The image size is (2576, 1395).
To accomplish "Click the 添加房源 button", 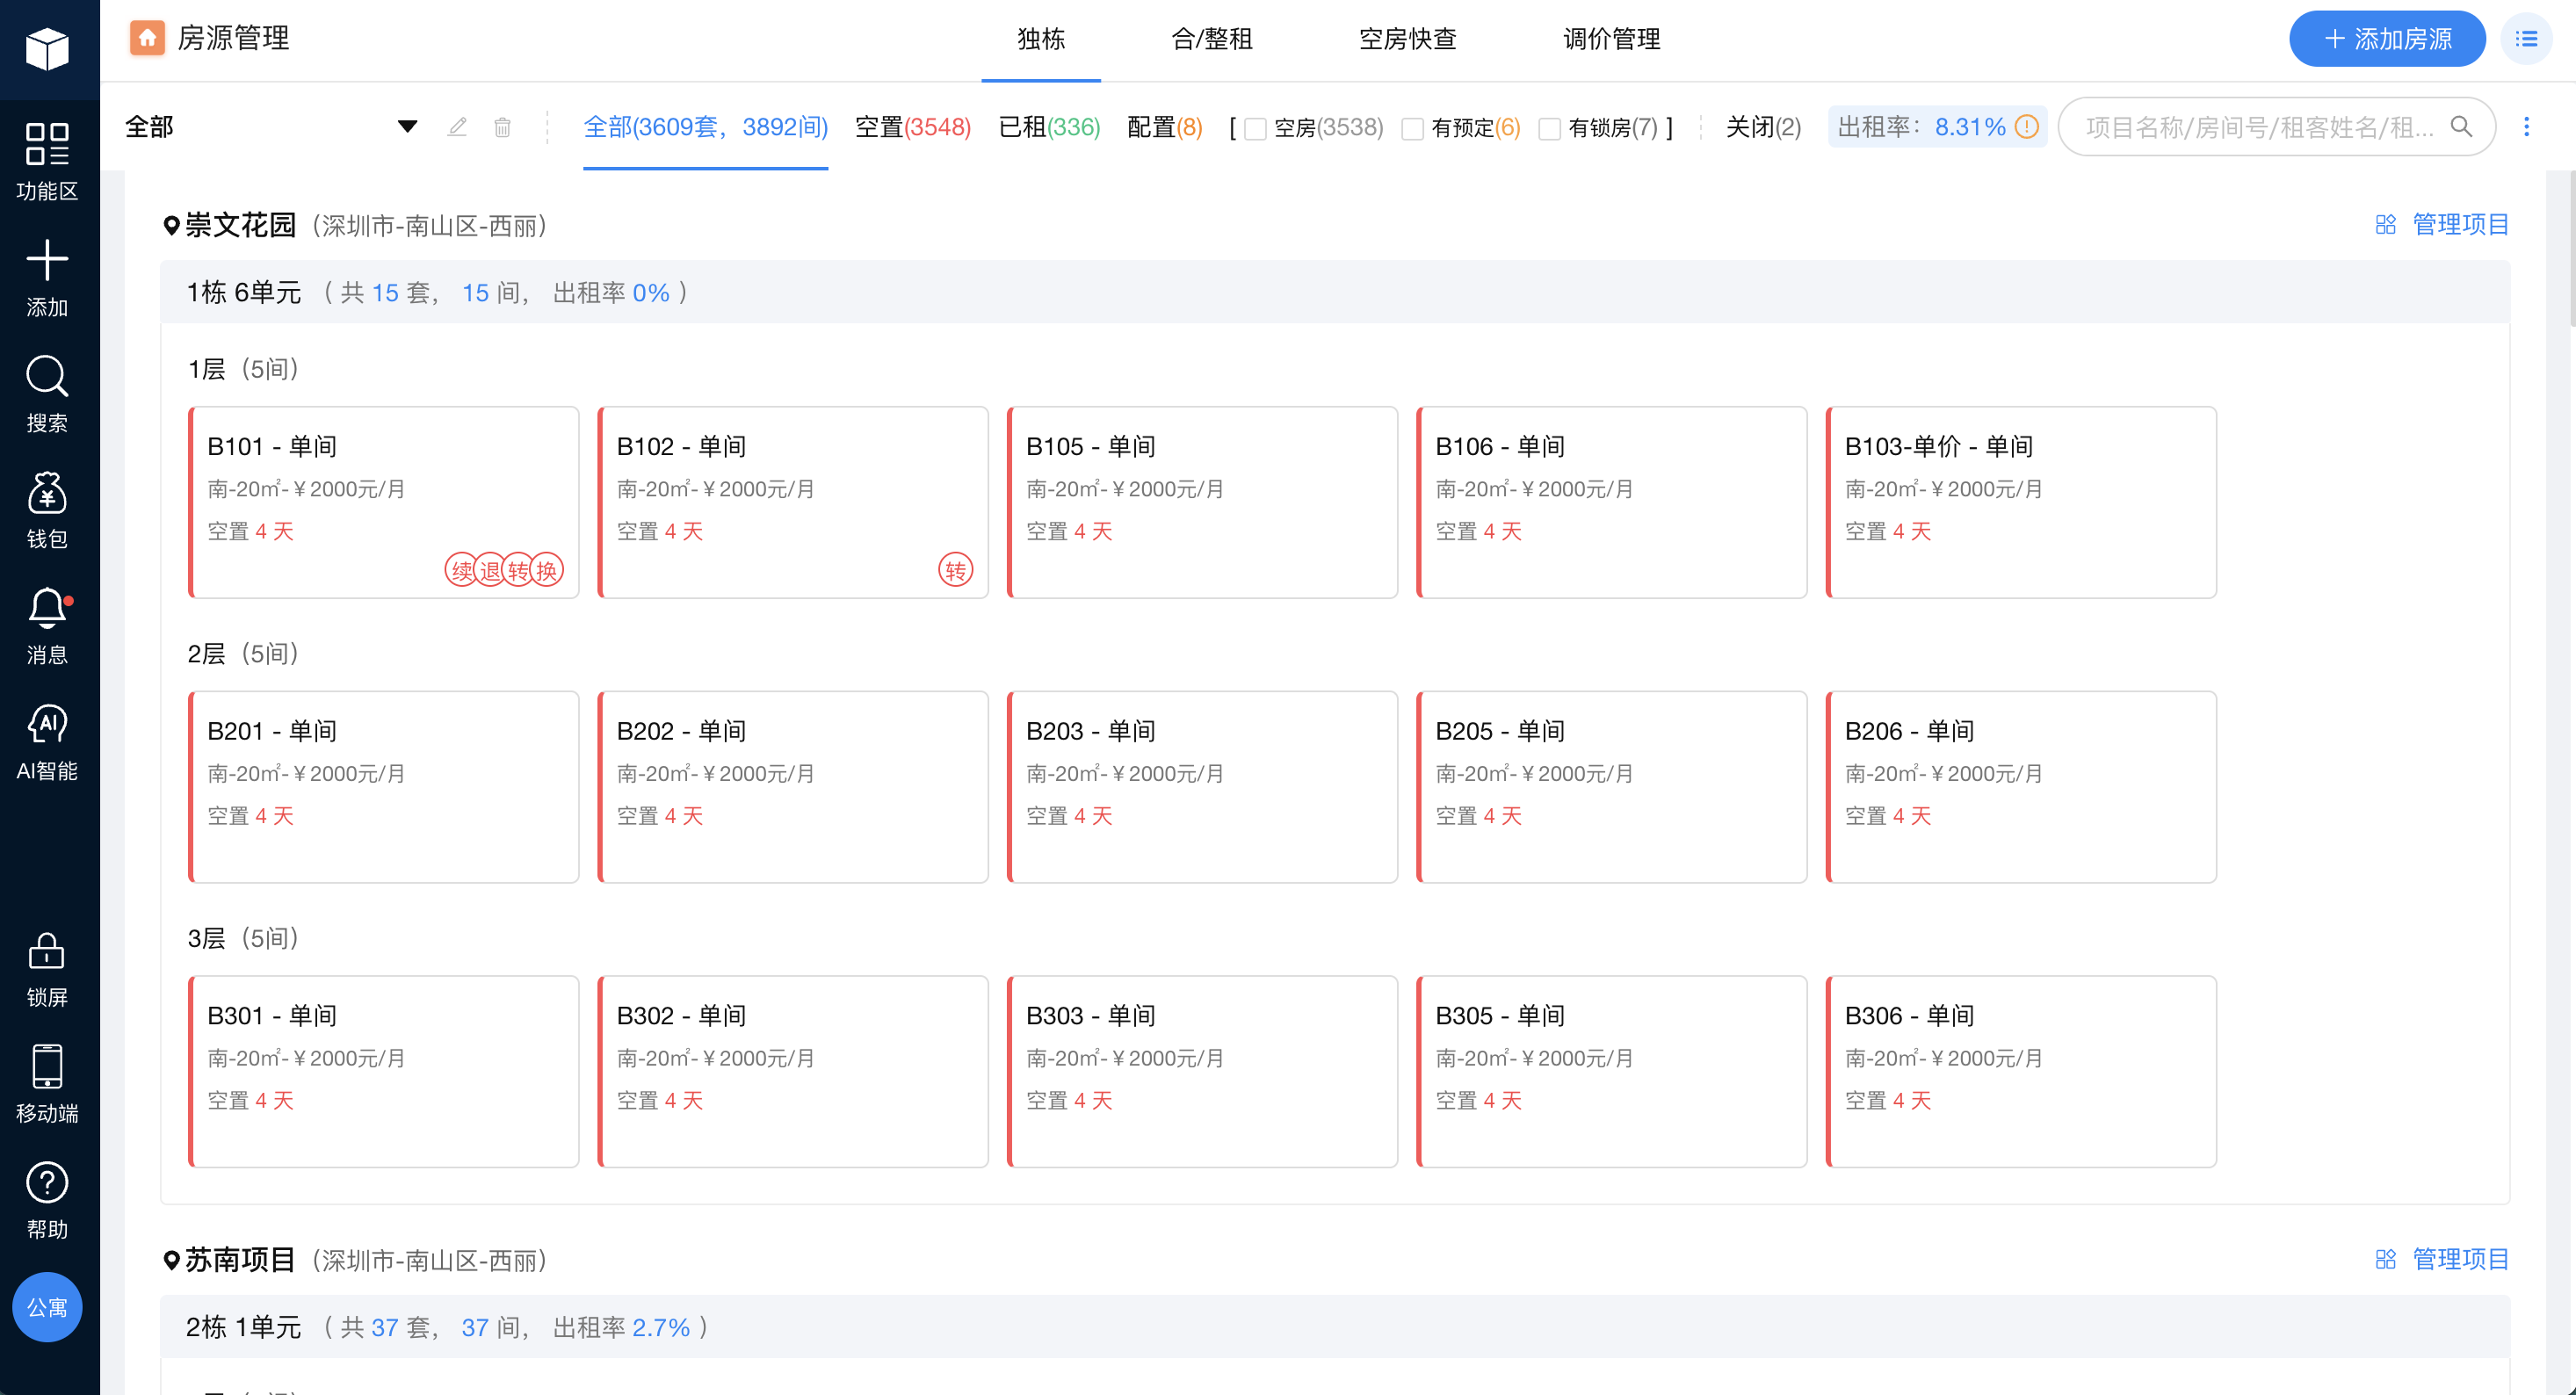I will 2388,39.
